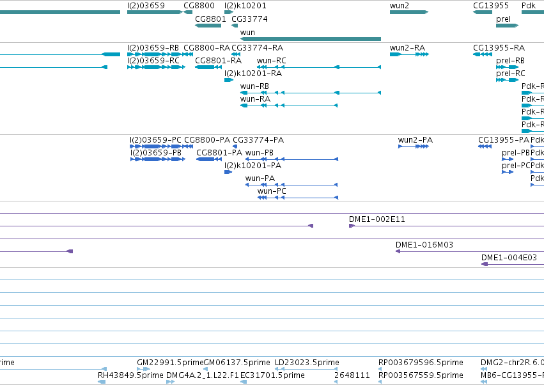Select transcript prel-RC label

click(x=510, y=74)
